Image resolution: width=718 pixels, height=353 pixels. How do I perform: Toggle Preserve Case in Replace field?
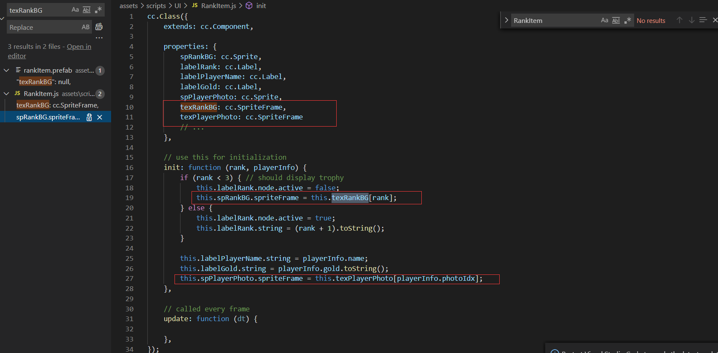click(x=86, y=27)
